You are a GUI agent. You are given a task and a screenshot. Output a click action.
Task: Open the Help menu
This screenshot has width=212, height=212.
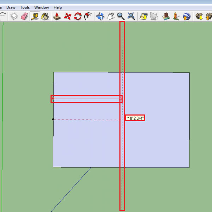58,7
